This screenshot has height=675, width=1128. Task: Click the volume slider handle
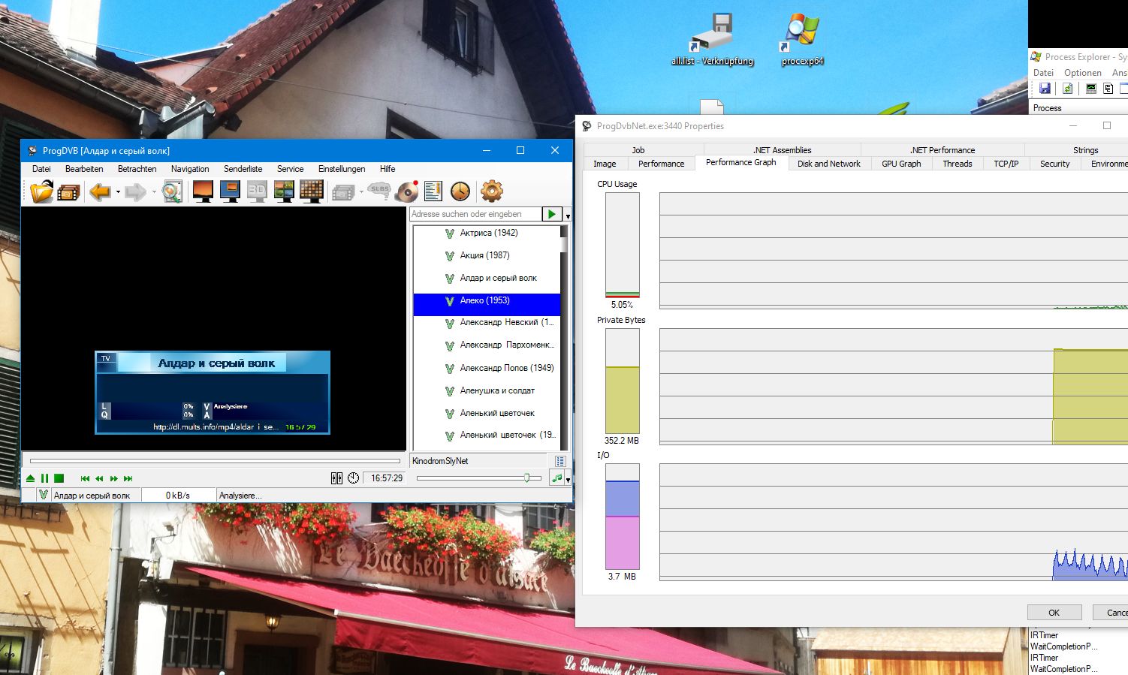pyautogui.click(x=526, y=478)
